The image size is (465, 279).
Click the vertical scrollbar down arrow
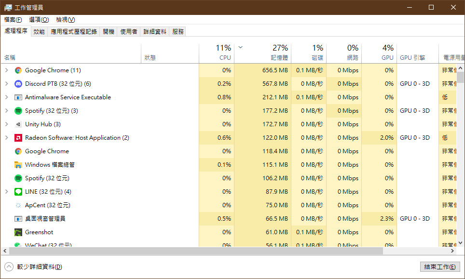[x=460, y=243]
